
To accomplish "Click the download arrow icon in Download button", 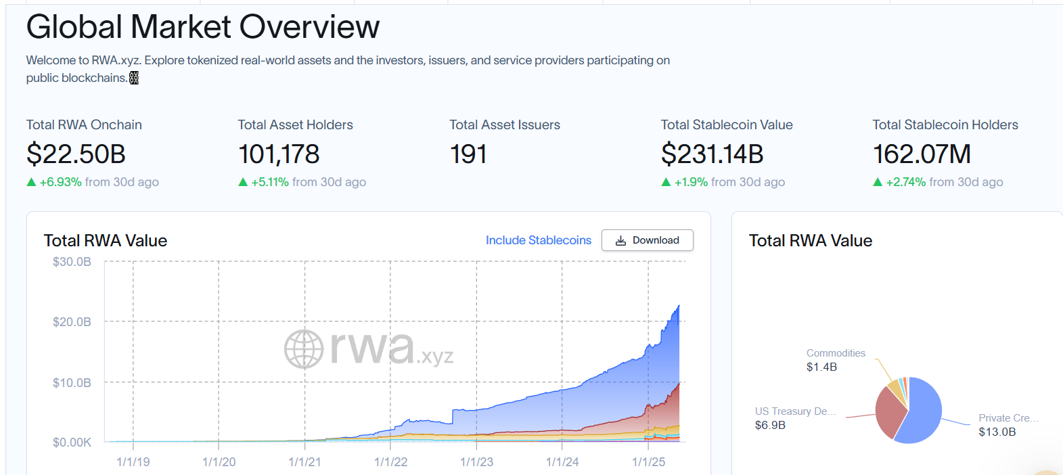I will click(x=620, y=240).
